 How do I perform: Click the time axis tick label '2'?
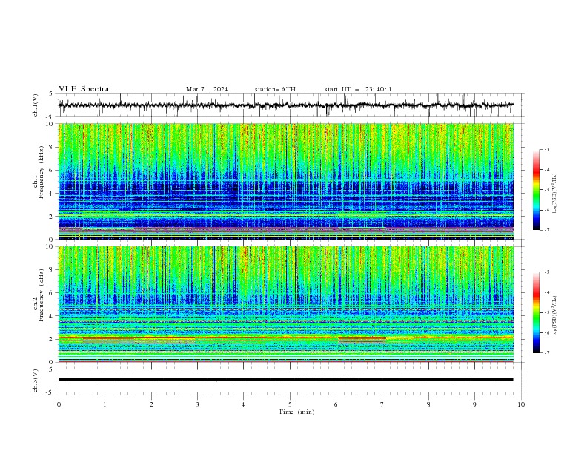tap(151, 404)
